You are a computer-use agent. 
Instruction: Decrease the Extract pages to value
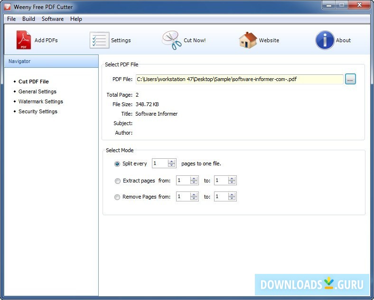[232, 182]
